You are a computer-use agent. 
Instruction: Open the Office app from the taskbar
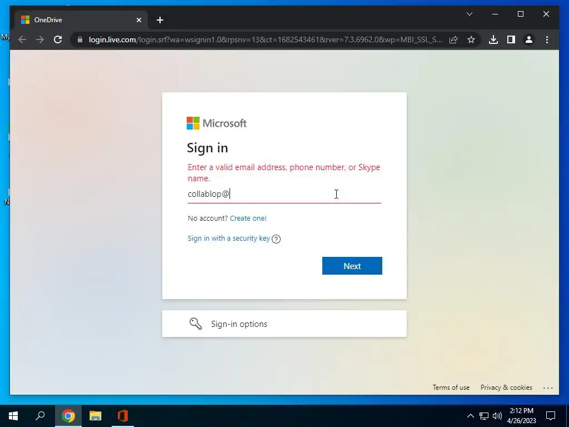click(x=123, y=416)
